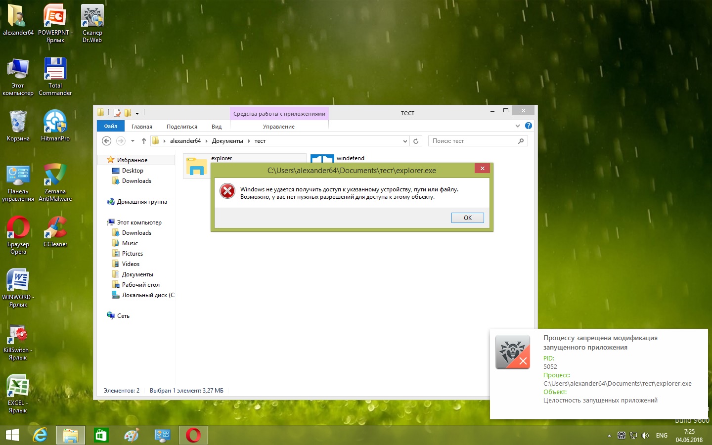
Task: Close the explorer.exe error dialog
Action: [x=482, y=169]
